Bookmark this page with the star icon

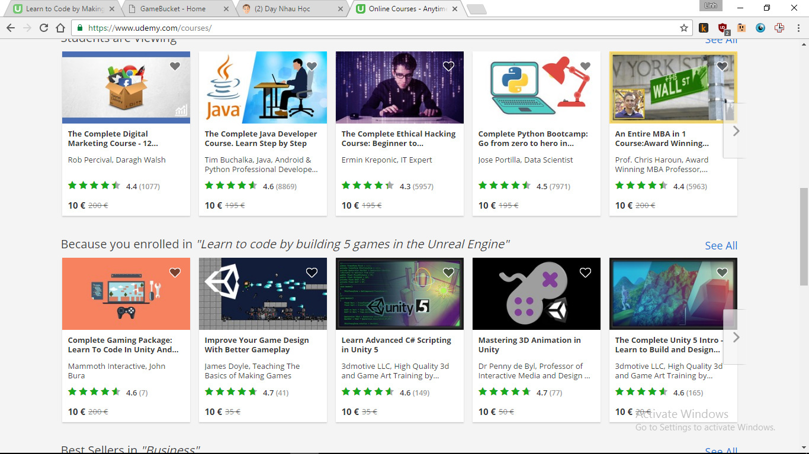click(x=684, y=28)
